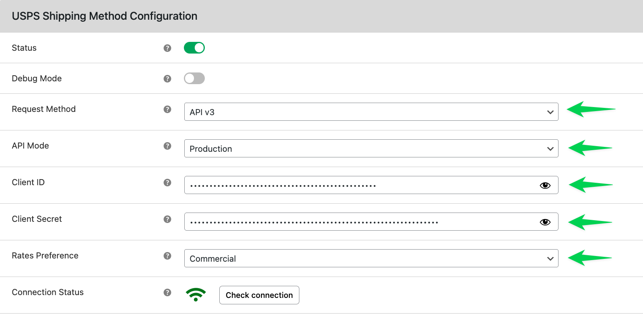Click the Status label text

24,48
